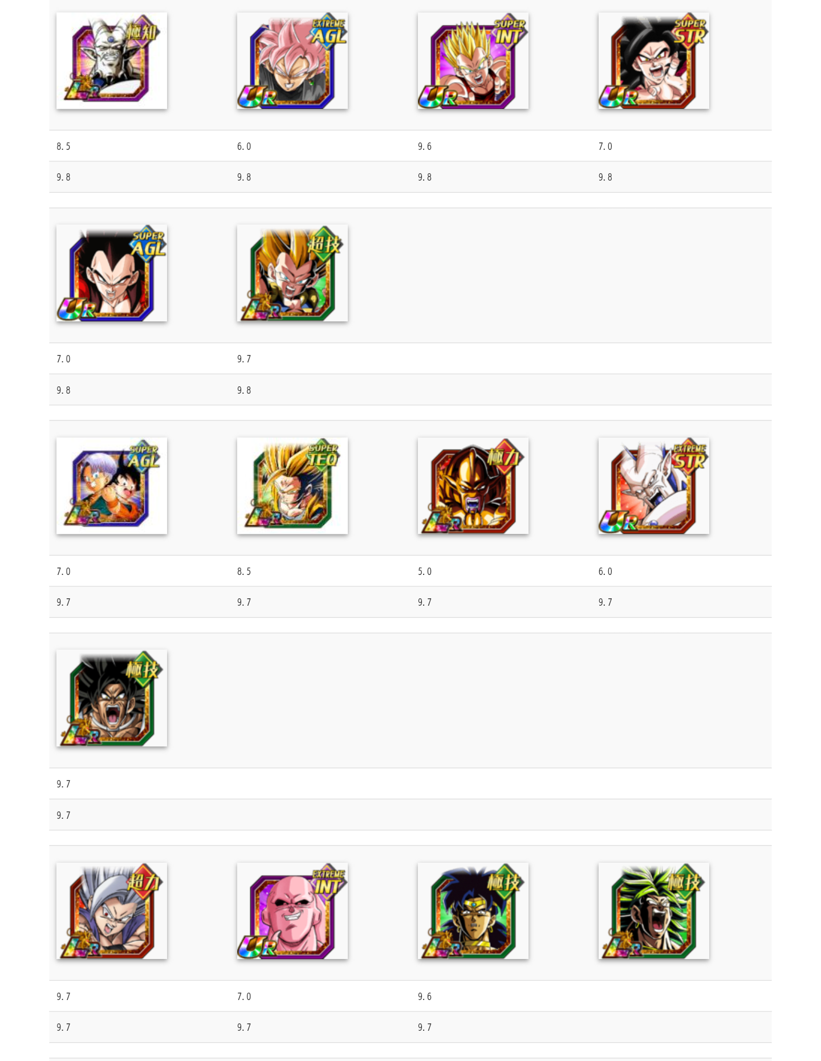Click the 7.0 rating under Kid Buu card
The width and height of the screenshot is (821, 1061).
point(244,997)
